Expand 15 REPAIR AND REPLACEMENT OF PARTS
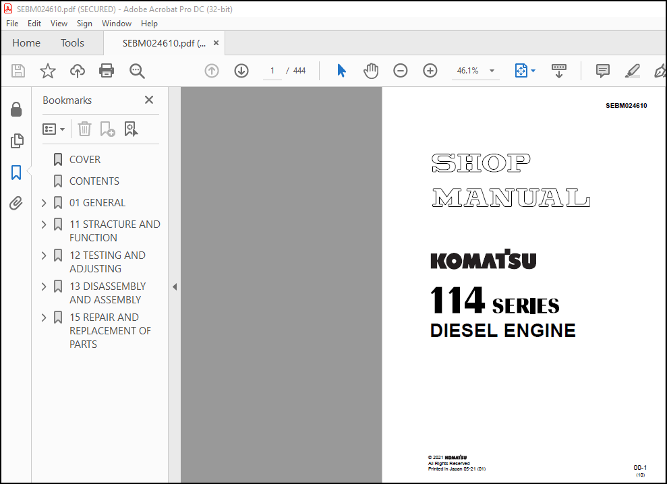The width and height of the screenshot is (667, 484). tap(44, 317)
